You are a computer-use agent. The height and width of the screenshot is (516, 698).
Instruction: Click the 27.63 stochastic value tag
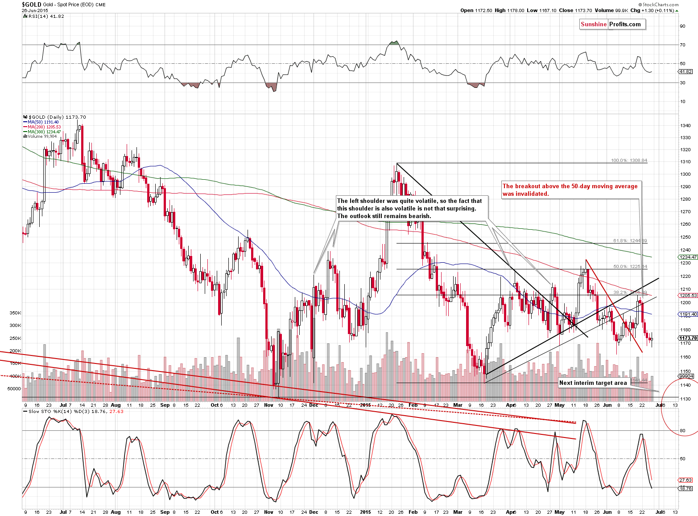(x=686, y=480)
